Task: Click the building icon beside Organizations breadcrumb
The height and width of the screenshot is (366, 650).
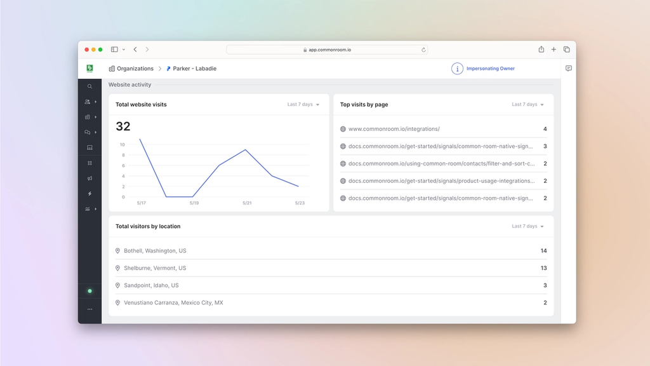Action: [x=112, y=69]
